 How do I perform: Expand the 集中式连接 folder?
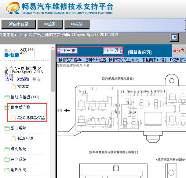point(20,107)
